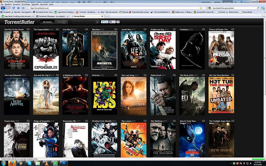Open the How to Train Your Dragon poster
Screen dimensions: 266x166
point(192,140)
